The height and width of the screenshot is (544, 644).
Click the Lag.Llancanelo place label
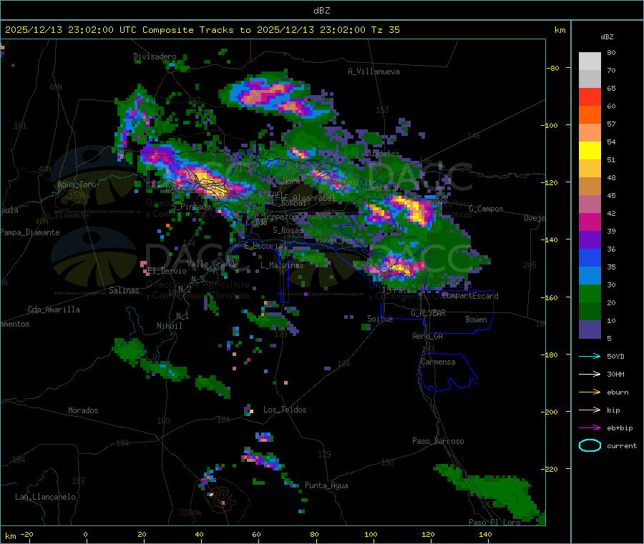(45, 497)
